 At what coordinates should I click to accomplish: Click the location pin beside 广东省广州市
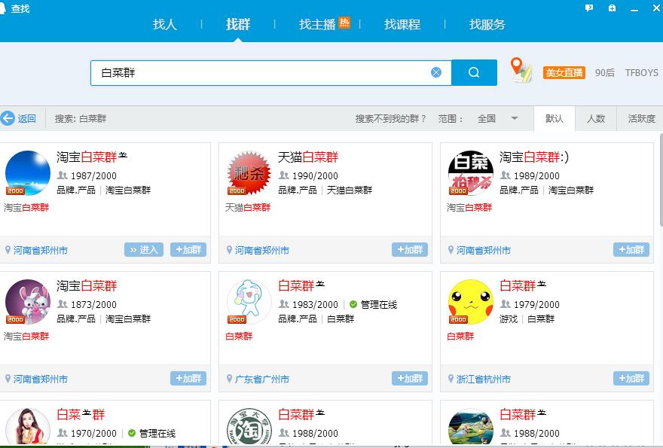228,379
